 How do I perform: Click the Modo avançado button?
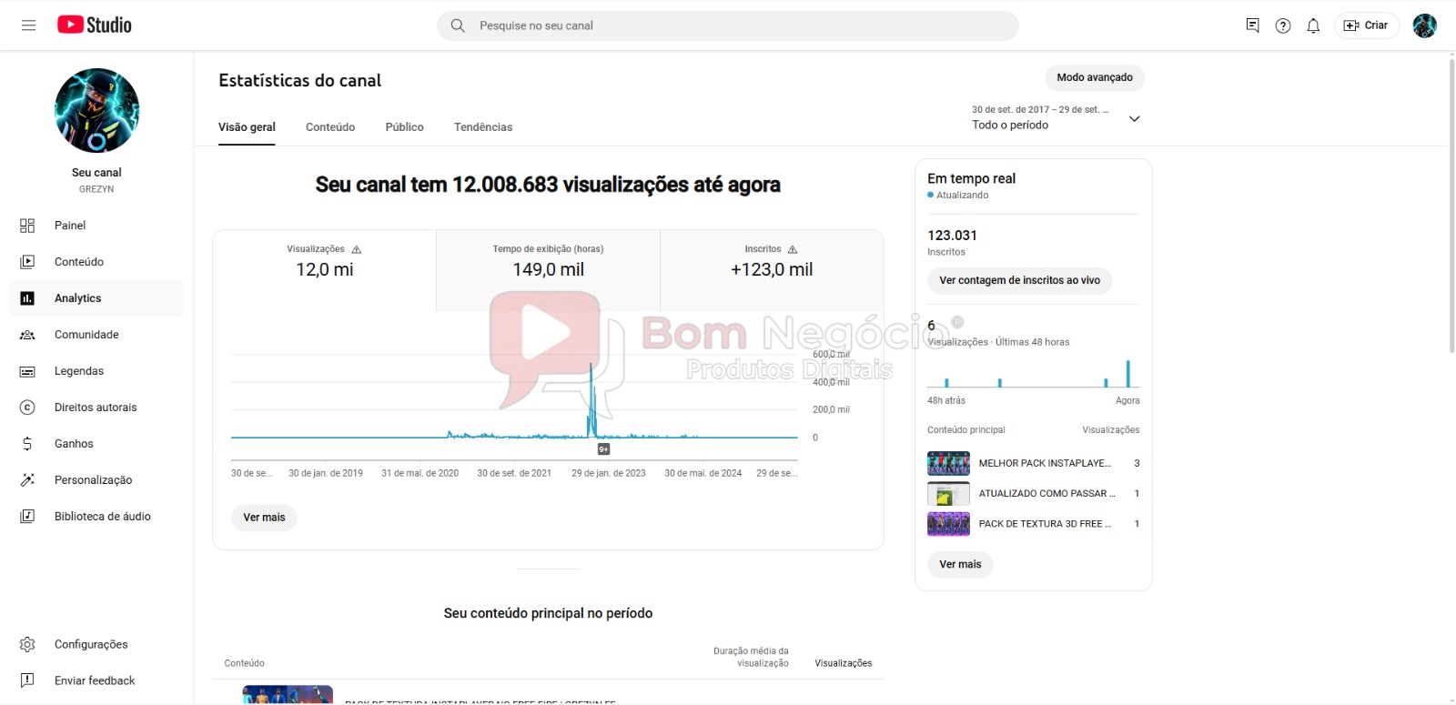tap(1095, 78)
